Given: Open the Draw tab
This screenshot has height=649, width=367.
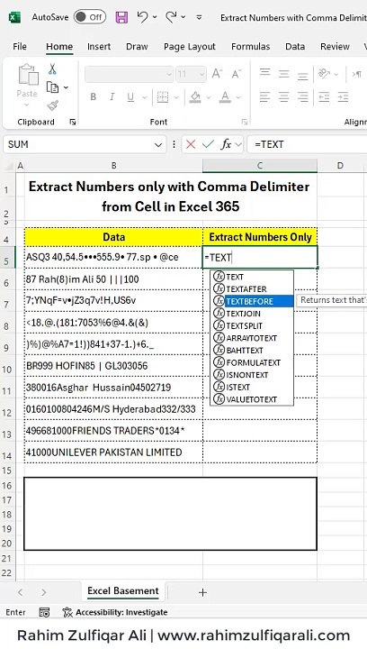Looking at the screenshot, I should 137,46.
